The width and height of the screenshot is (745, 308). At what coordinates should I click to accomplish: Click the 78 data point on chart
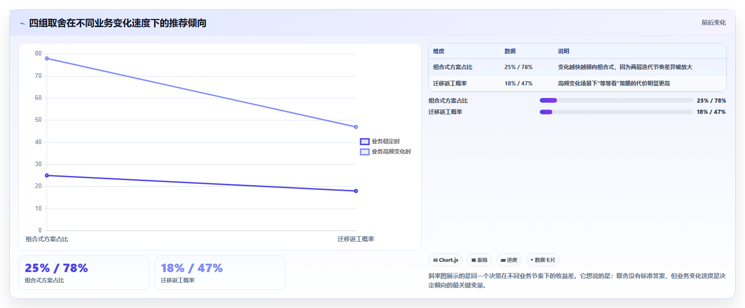click(47, 58)
